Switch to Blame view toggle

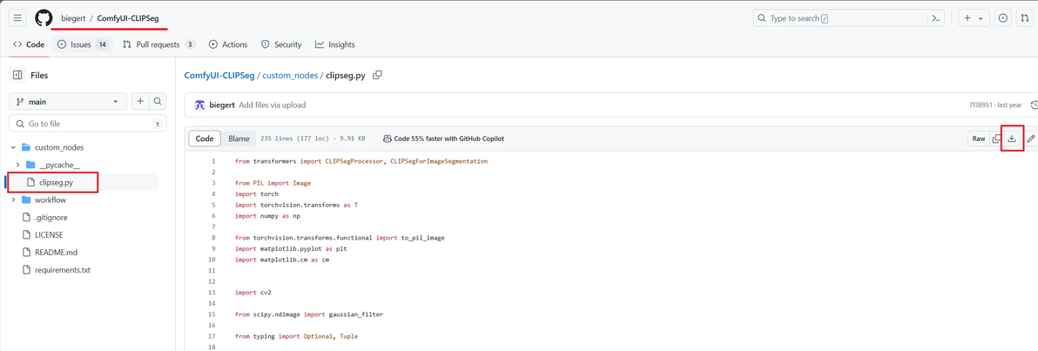pos(239,138)
